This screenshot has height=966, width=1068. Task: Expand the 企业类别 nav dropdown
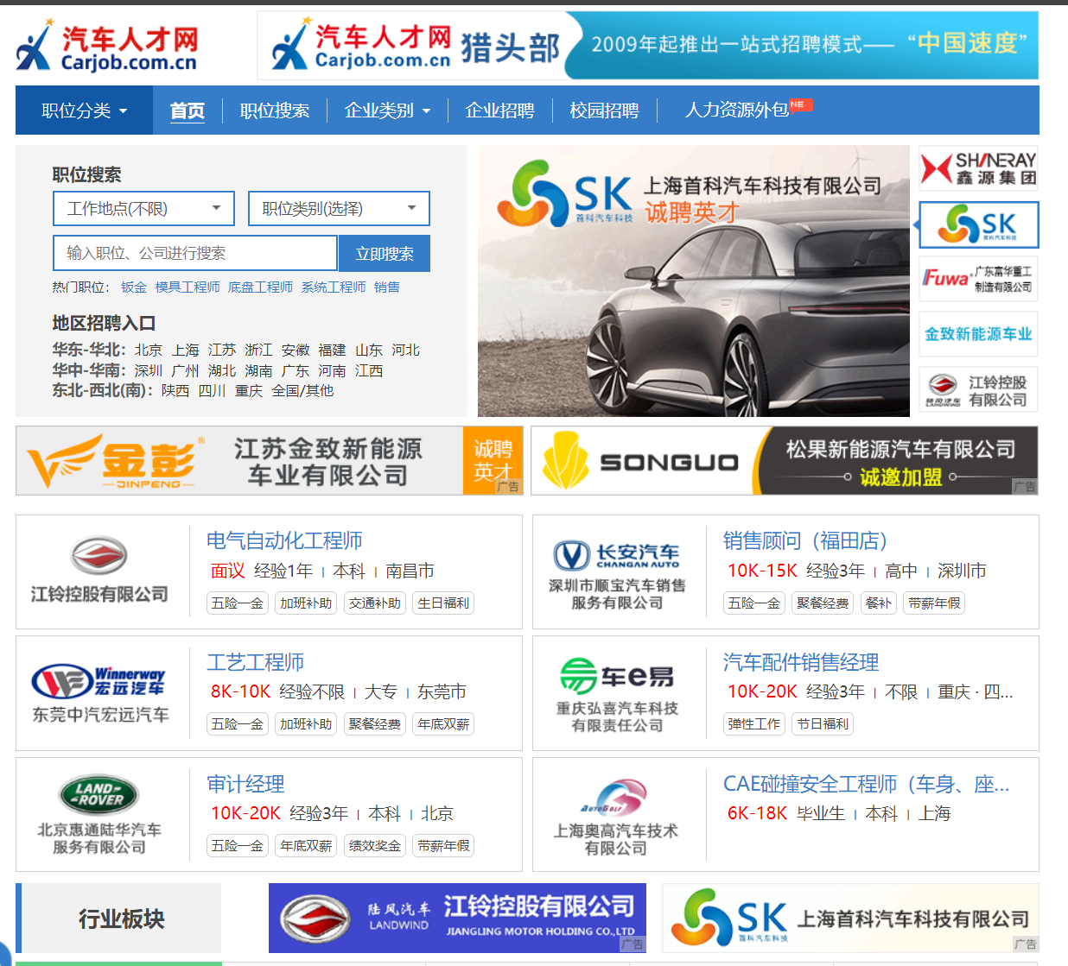click(x=387, y=110)
